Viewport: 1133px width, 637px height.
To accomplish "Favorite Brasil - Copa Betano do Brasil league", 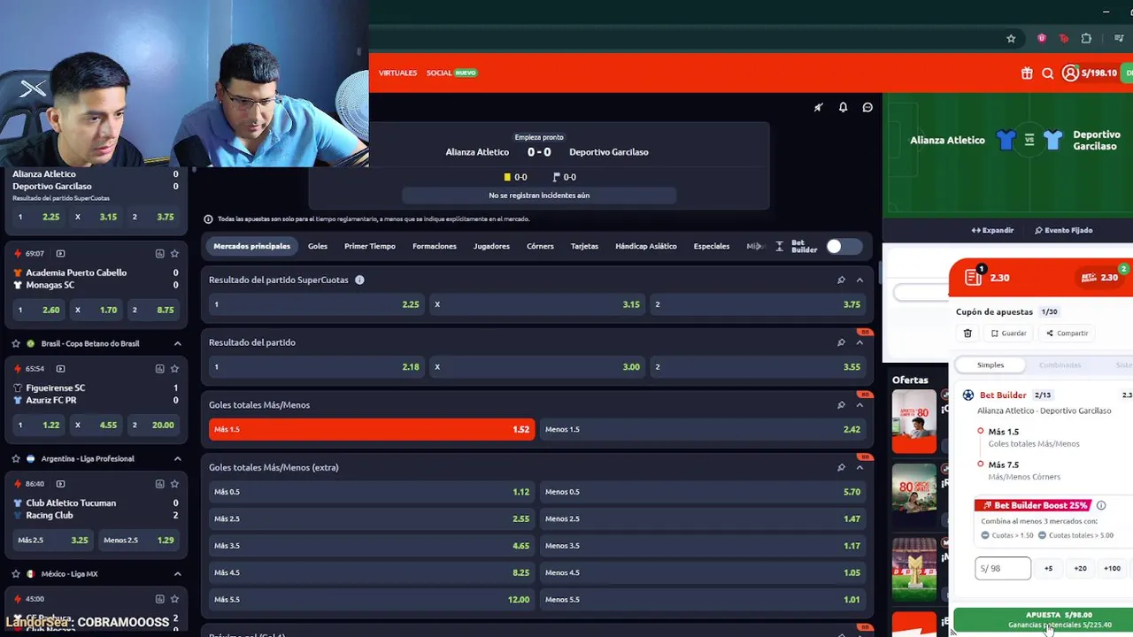I will click(16, 343).
